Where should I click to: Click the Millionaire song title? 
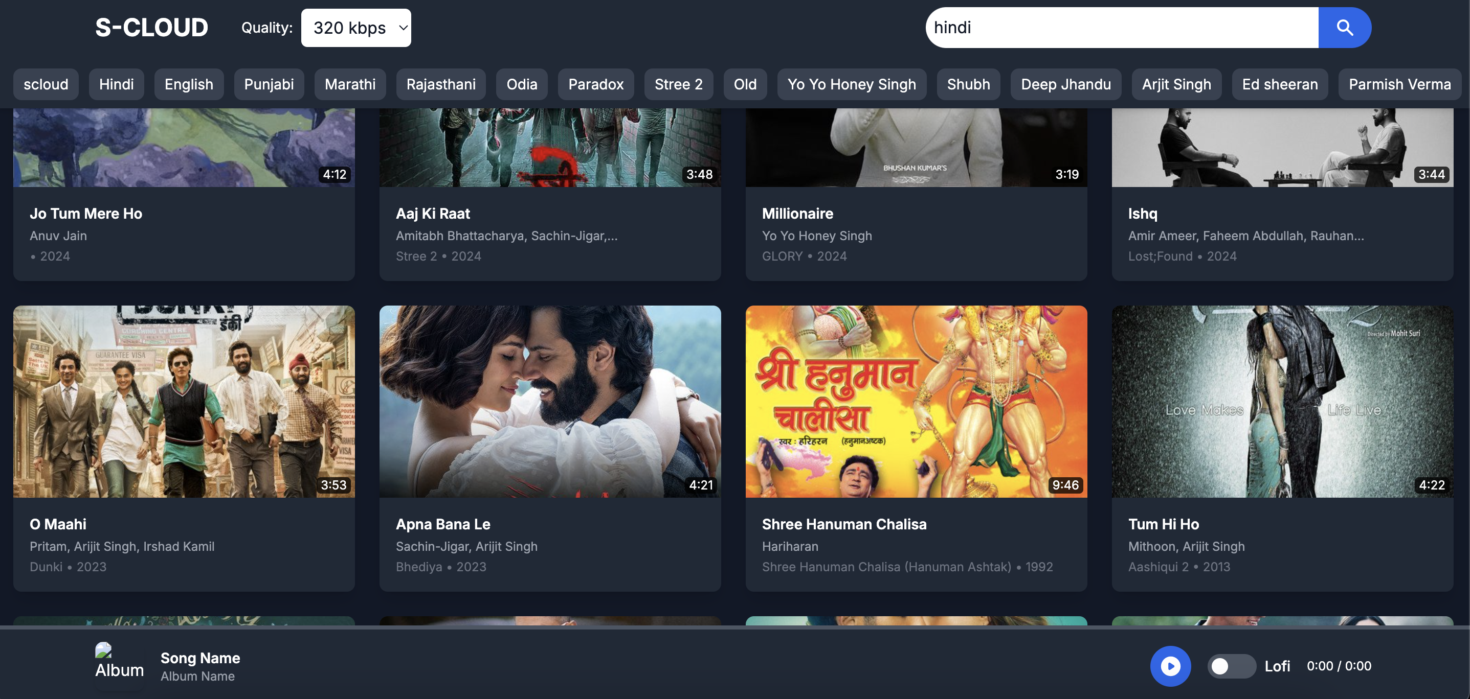798,213
